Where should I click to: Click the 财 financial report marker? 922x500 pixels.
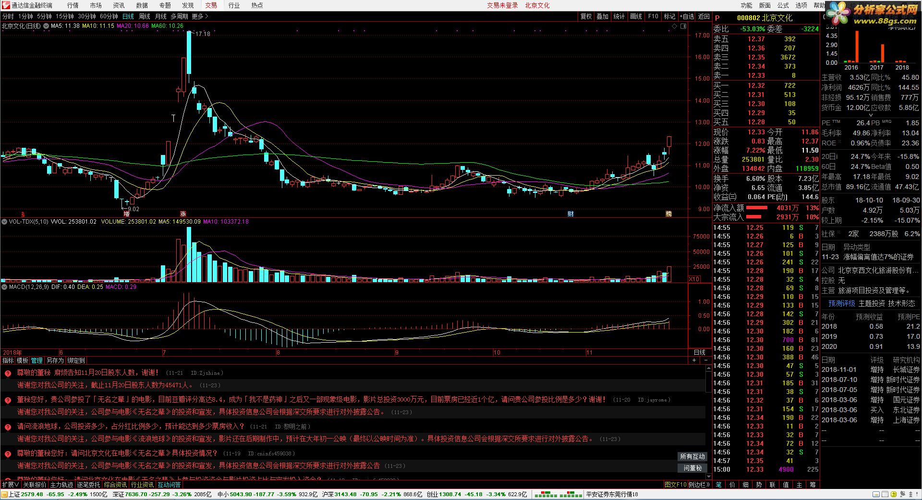click(570, 214)
